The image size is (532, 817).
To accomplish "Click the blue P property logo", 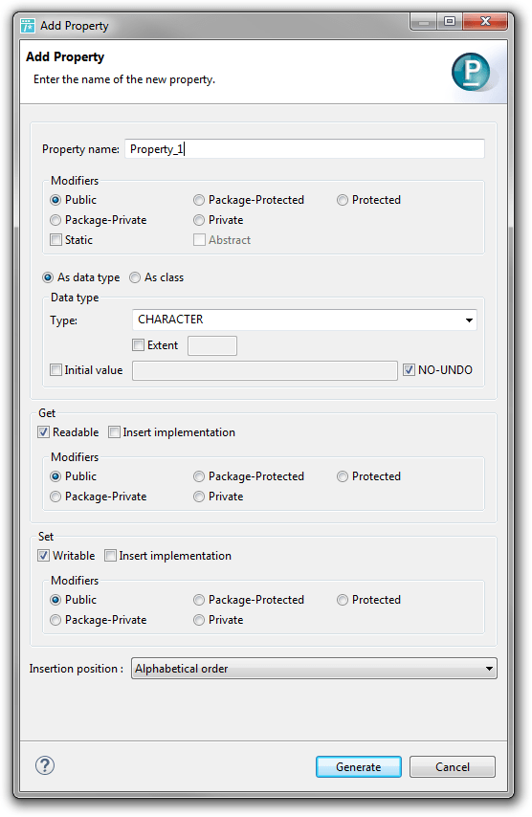I will pyautogui.click(x=471, y=72).
